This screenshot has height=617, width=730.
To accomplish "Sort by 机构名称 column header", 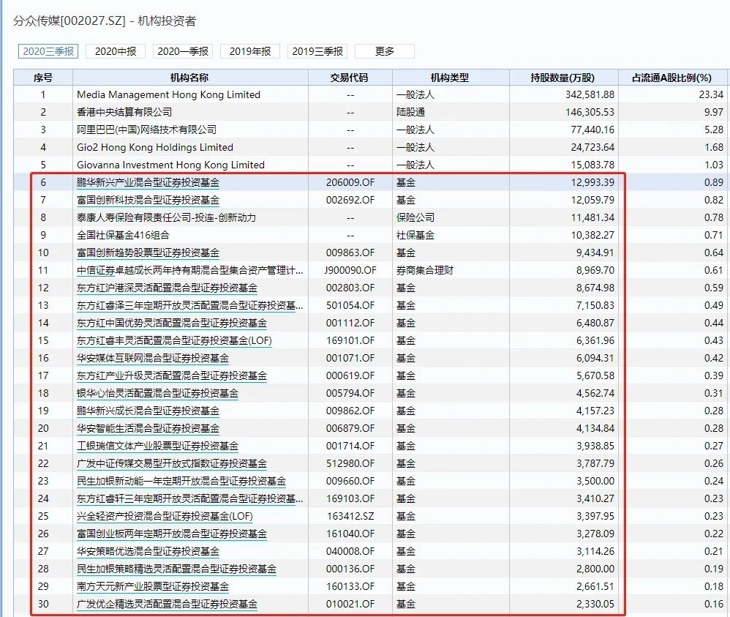I will tap(190, 78).
